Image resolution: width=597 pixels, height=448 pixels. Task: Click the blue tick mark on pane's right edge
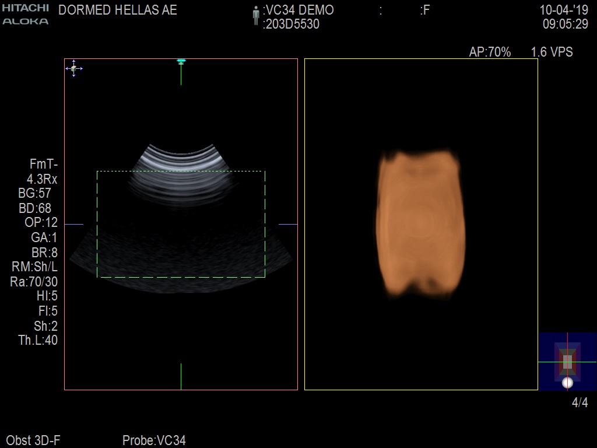[288, 224]
